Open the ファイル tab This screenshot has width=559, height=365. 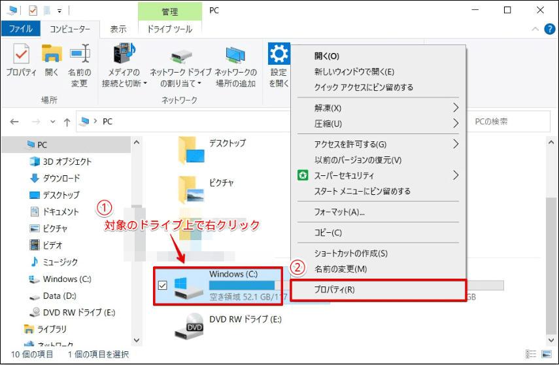[21, 29]
